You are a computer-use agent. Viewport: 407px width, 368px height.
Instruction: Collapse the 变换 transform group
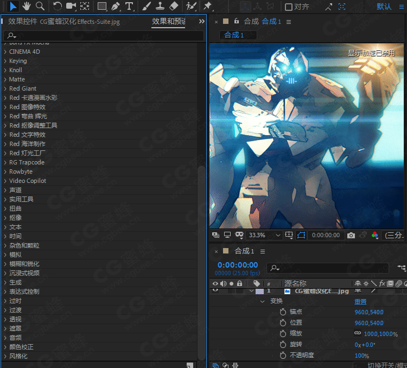pos(263,301)
